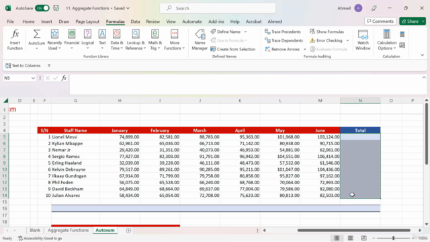This screenshot has height=242, width=430.
Task: Click the horizontal scrollbar thumb
Action: click(354, 231)
